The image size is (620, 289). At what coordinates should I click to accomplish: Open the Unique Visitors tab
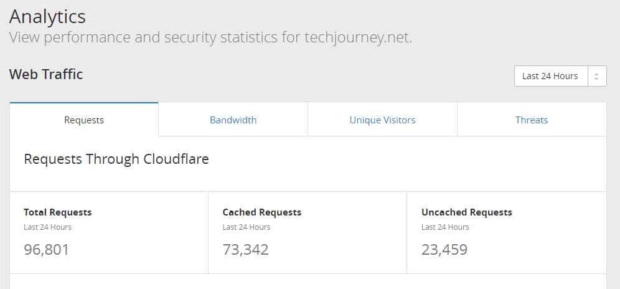(x=382, y=120)
